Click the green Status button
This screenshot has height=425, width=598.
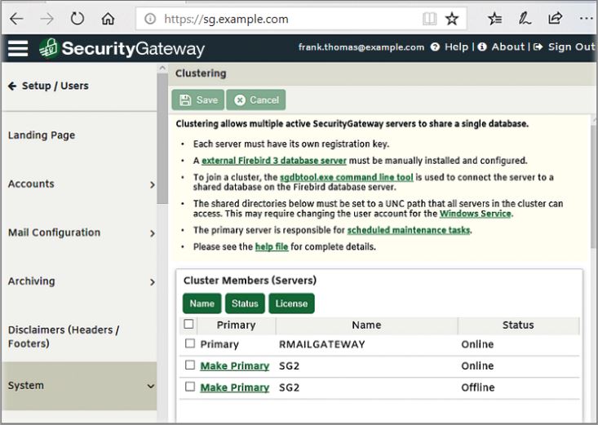coord(245,303)
